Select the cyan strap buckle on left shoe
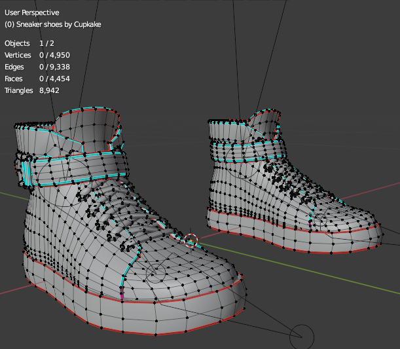The width and height of the screenshot is (400, 349). (27, 174)
